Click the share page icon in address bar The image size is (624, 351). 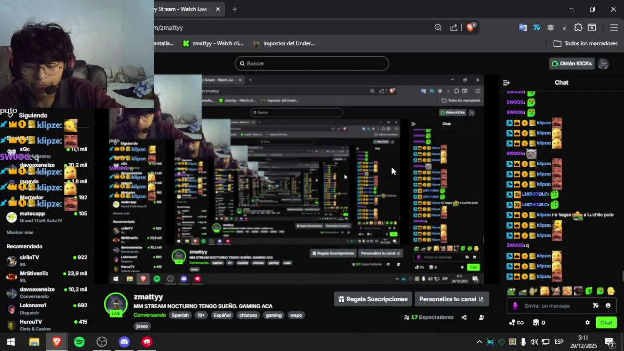(x=454, y=27)
